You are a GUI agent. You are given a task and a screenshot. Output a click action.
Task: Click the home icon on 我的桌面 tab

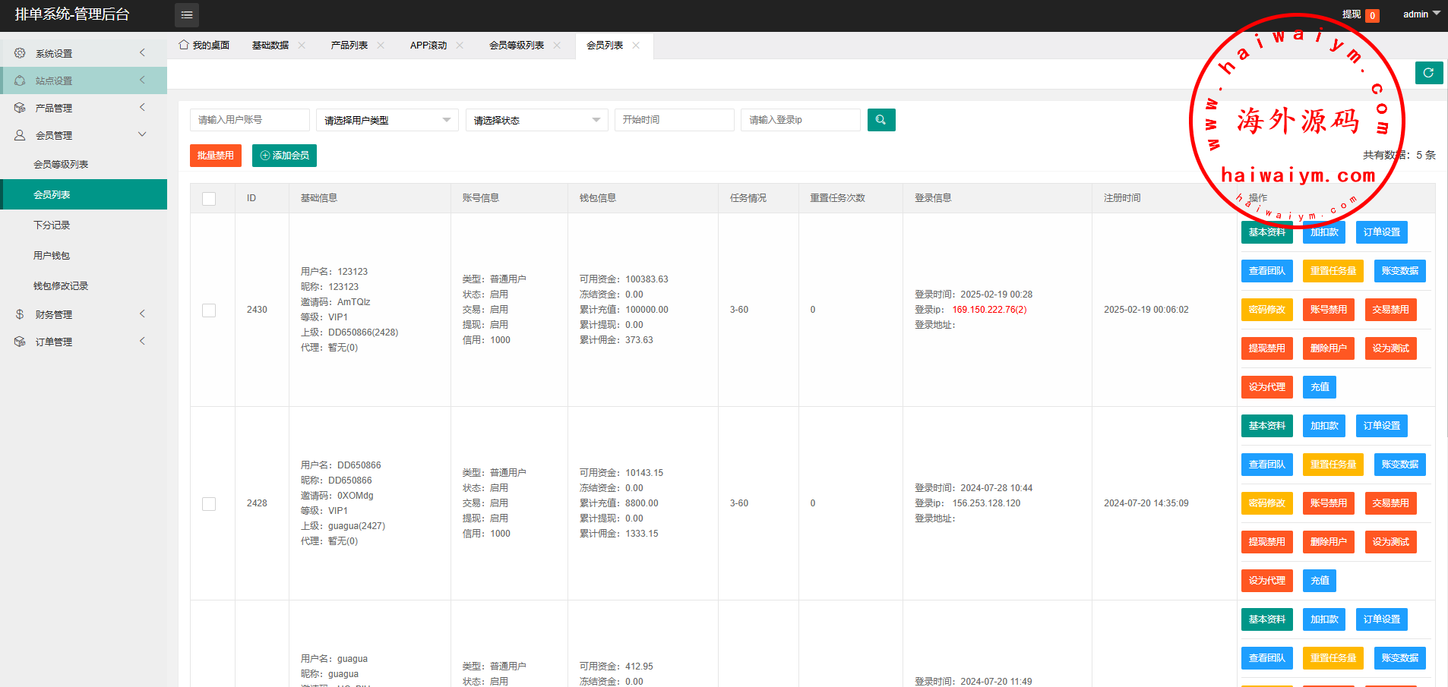[183, 45]
